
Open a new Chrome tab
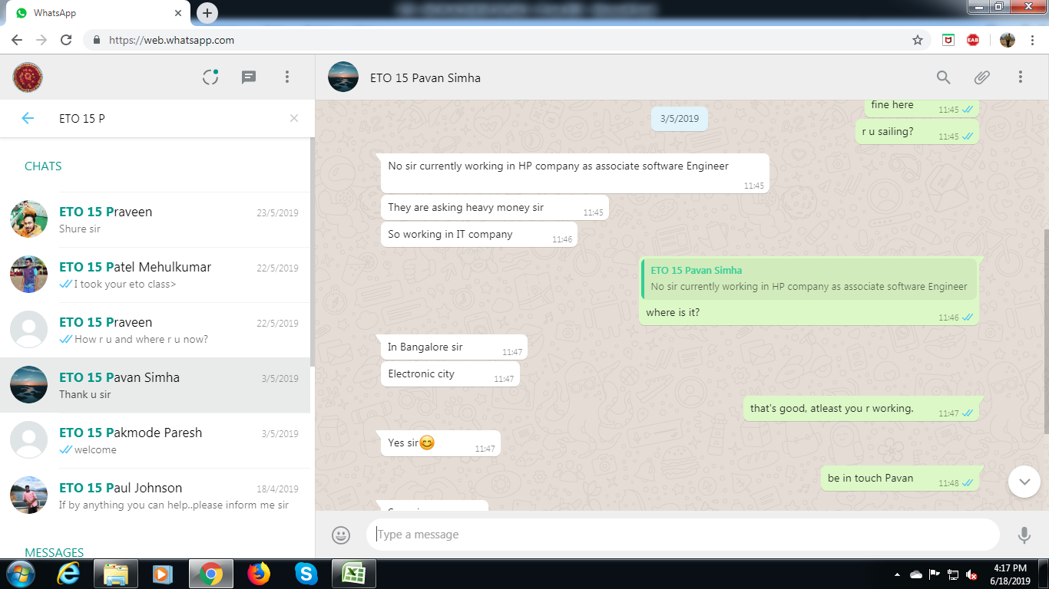click(207, 13)
